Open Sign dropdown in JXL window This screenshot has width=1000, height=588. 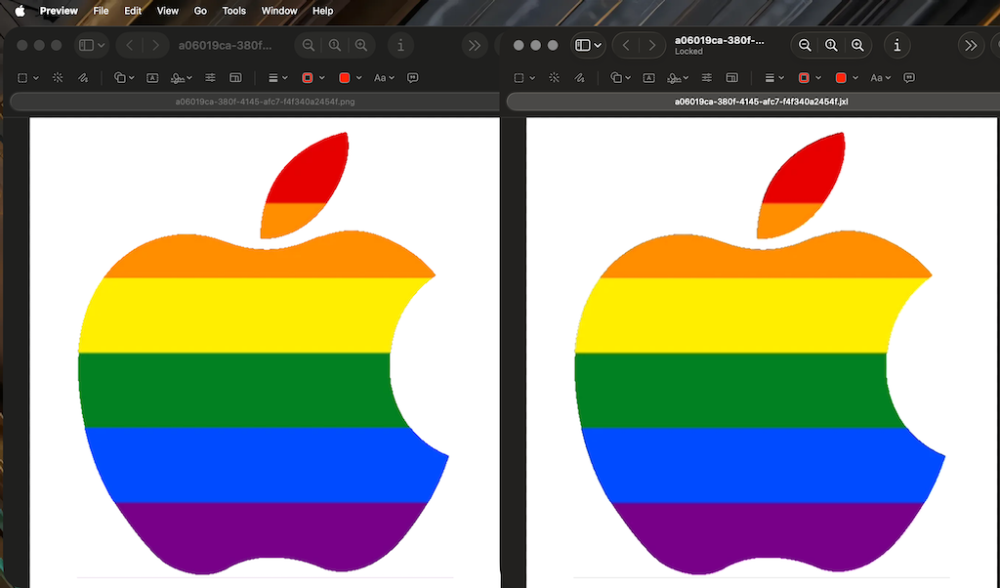click(x=678, y=78)
